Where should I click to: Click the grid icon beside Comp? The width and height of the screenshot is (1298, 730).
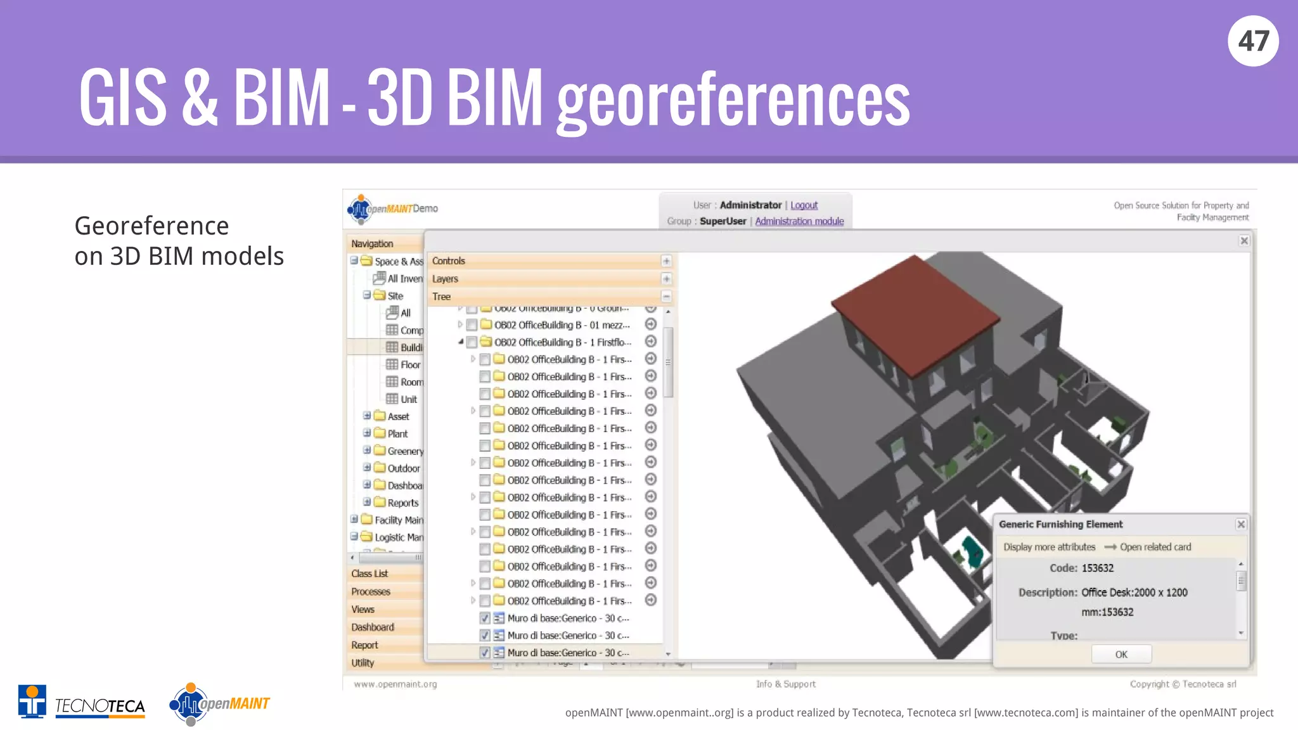click(392, 330)
